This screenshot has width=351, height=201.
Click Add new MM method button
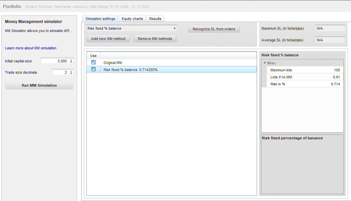click(x=108, y=39)
